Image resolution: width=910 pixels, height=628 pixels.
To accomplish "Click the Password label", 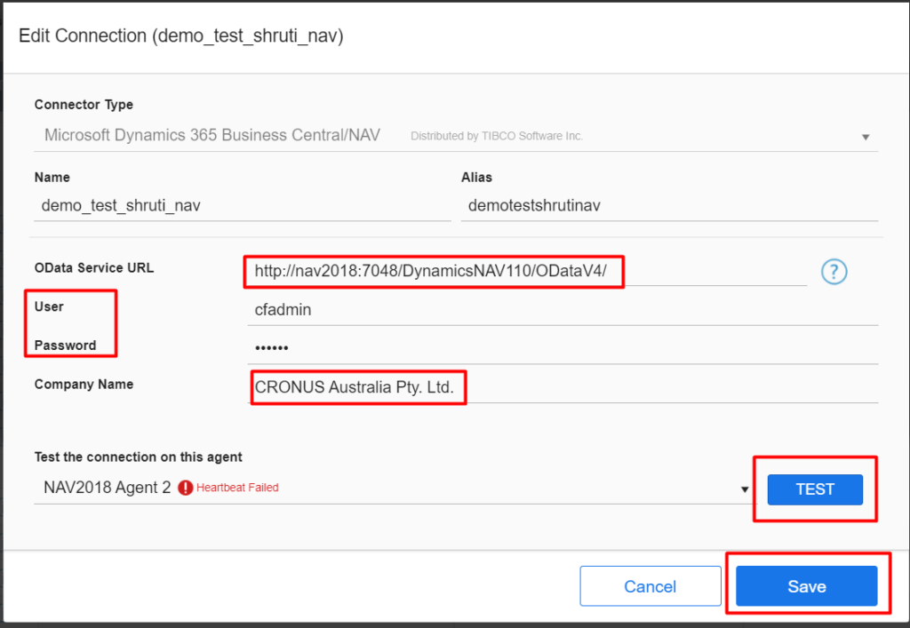I will point(65,346).
